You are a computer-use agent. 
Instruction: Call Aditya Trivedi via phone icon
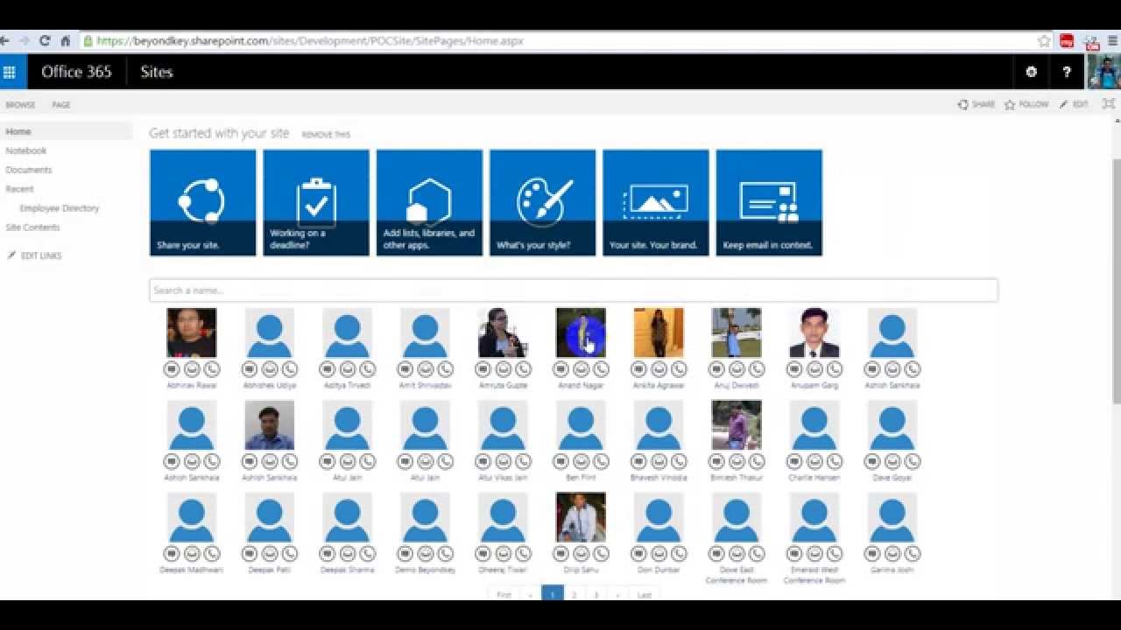tap(368, 369)
